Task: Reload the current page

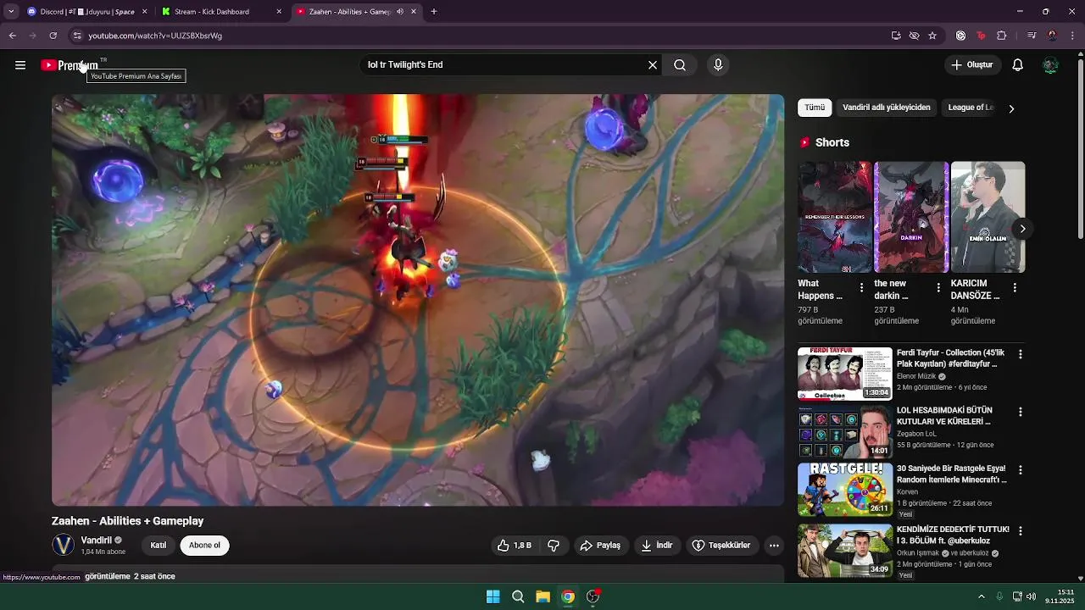Action: coord(53,36)
